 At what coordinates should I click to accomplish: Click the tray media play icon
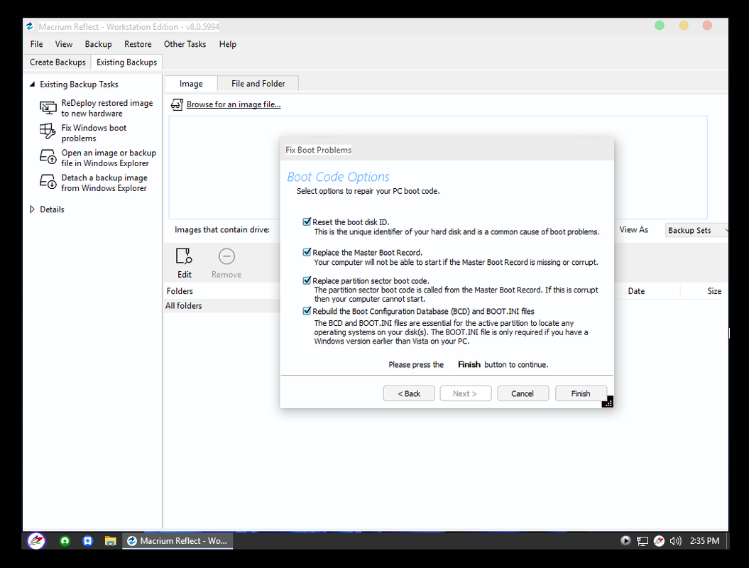click(x=625, y=541)
